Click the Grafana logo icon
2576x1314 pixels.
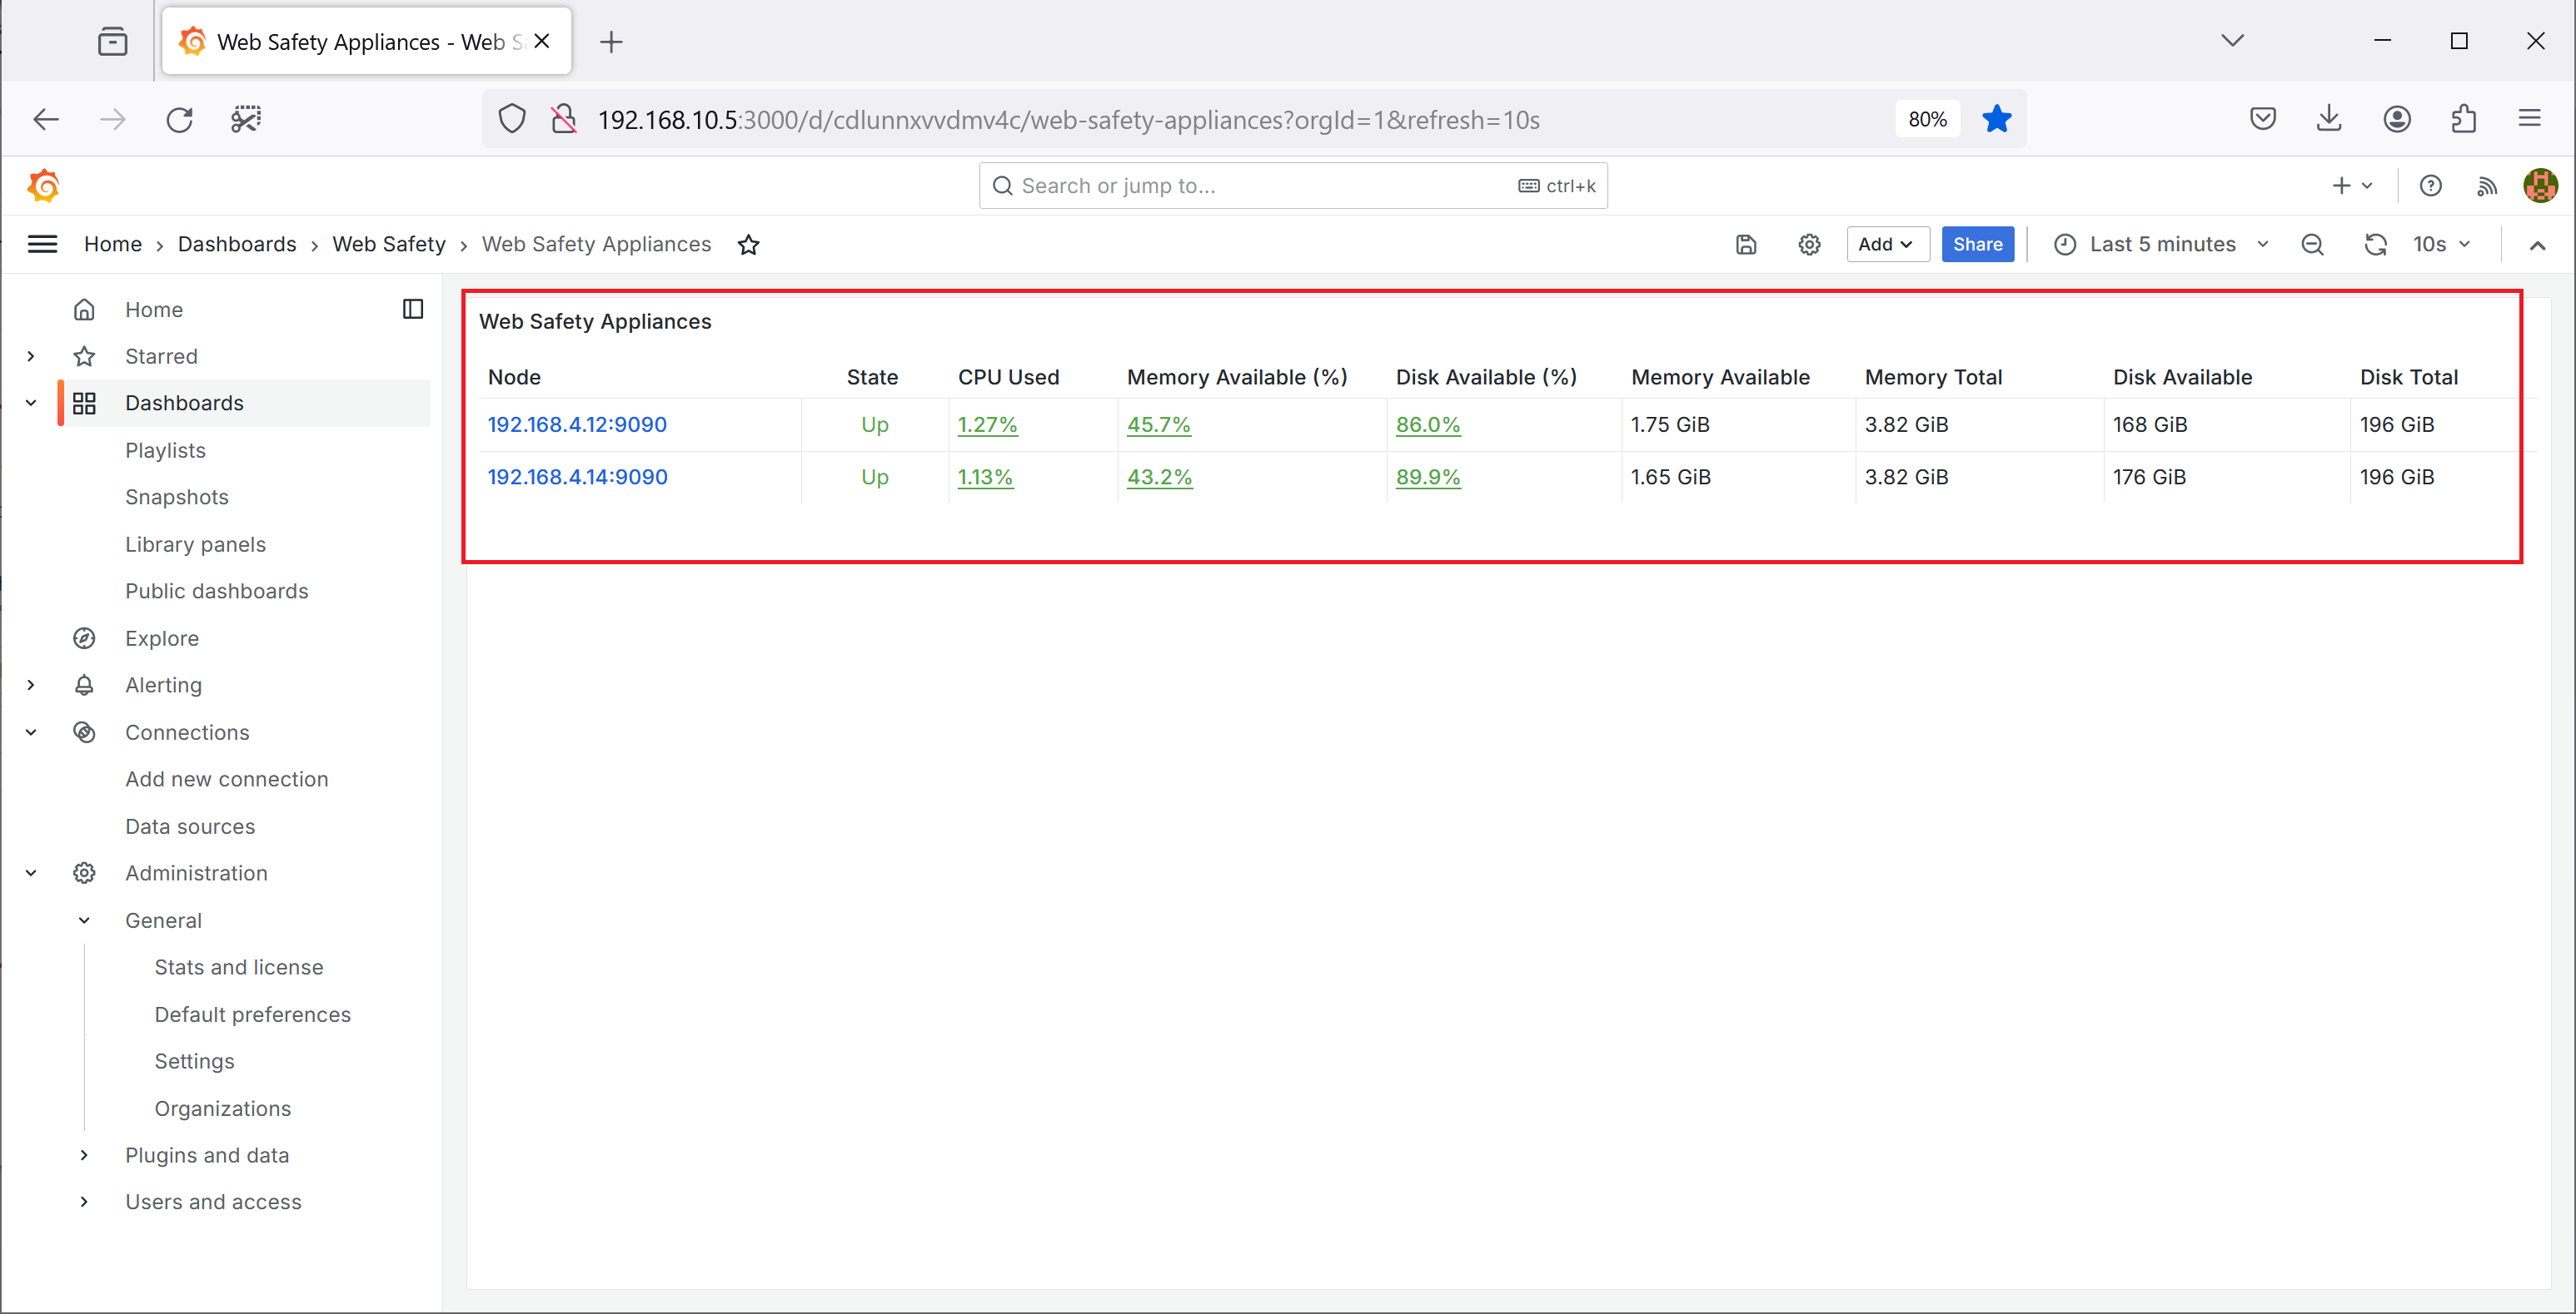click(x=43, y=186)
